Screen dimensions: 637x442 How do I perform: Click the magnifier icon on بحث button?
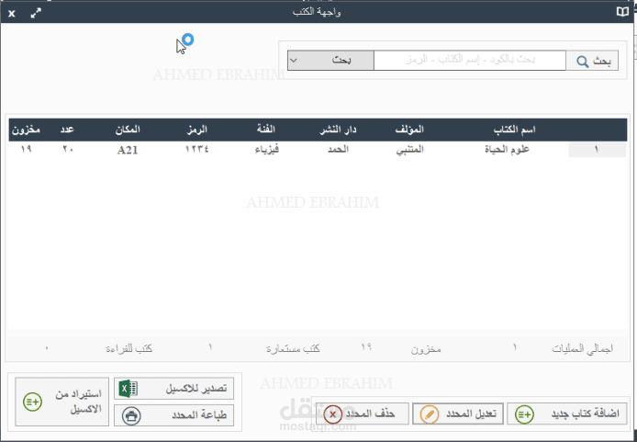[582, 62]
